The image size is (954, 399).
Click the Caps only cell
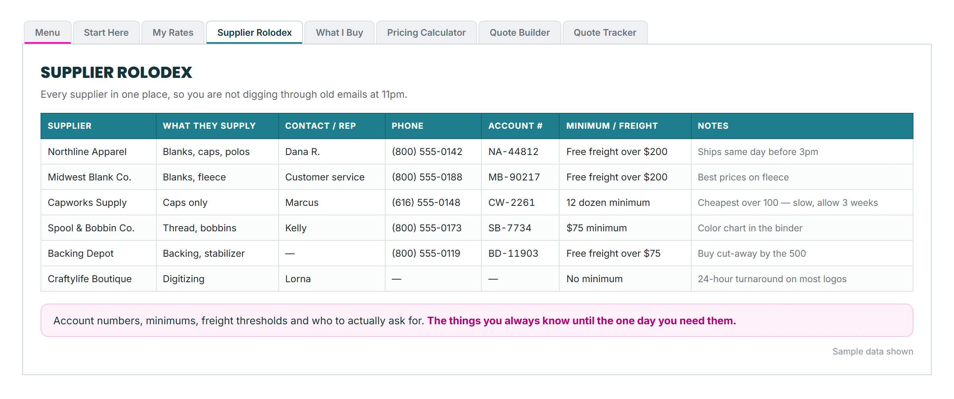(217, 203)
